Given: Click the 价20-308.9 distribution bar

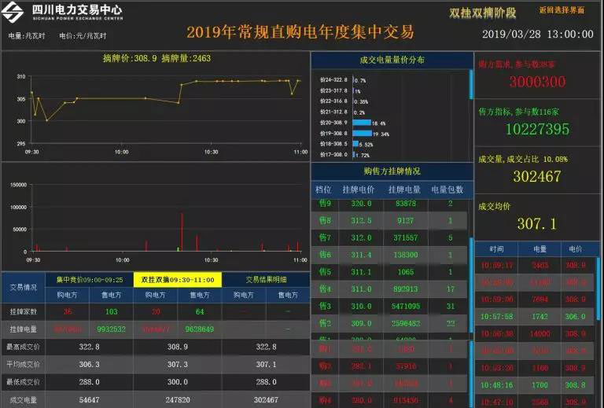Looking at the screenshot, I should click(361, 123).
